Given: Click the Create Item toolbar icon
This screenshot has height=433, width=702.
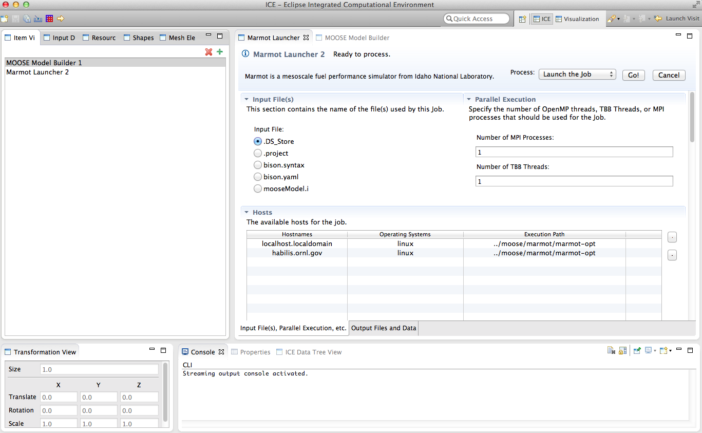Looking at the screenshot, I should coord(4,18).
